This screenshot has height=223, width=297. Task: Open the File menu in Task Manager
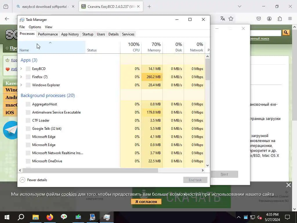point(22,27)
